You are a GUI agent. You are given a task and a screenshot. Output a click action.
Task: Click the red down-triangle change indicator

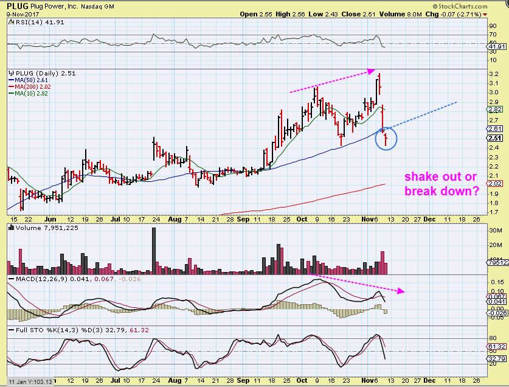click(x=485, y=15)
